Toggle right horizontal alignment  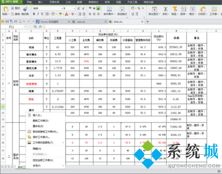pos(98,14)
